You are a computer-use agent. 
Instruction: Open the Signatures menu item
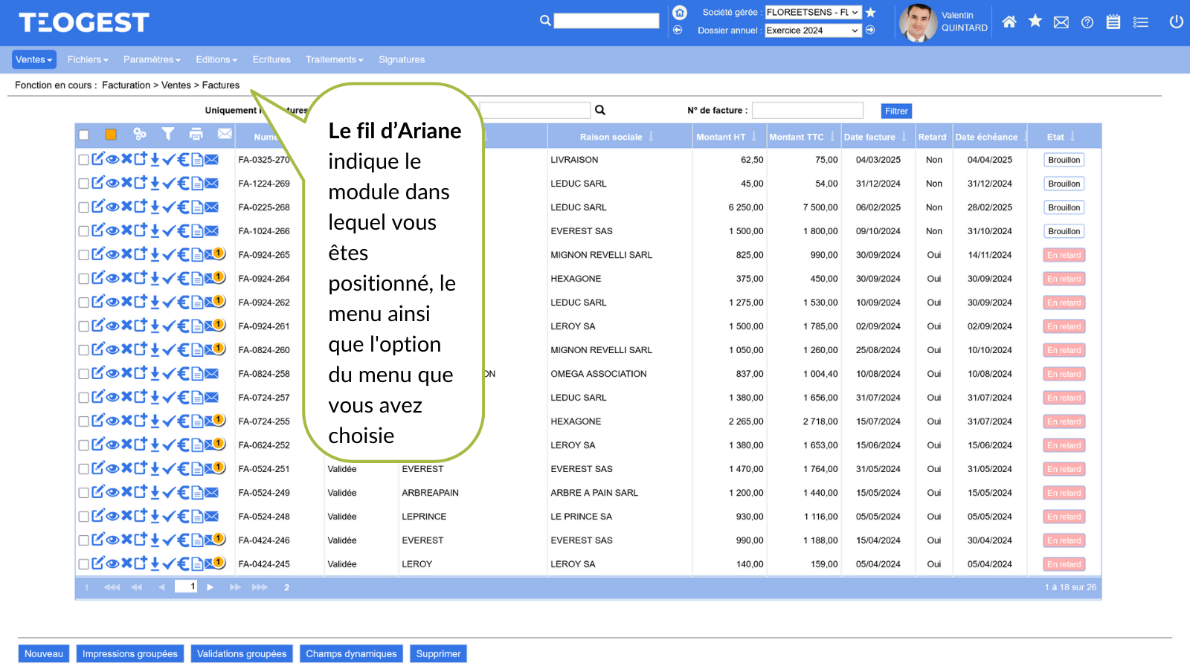(402, 59)
